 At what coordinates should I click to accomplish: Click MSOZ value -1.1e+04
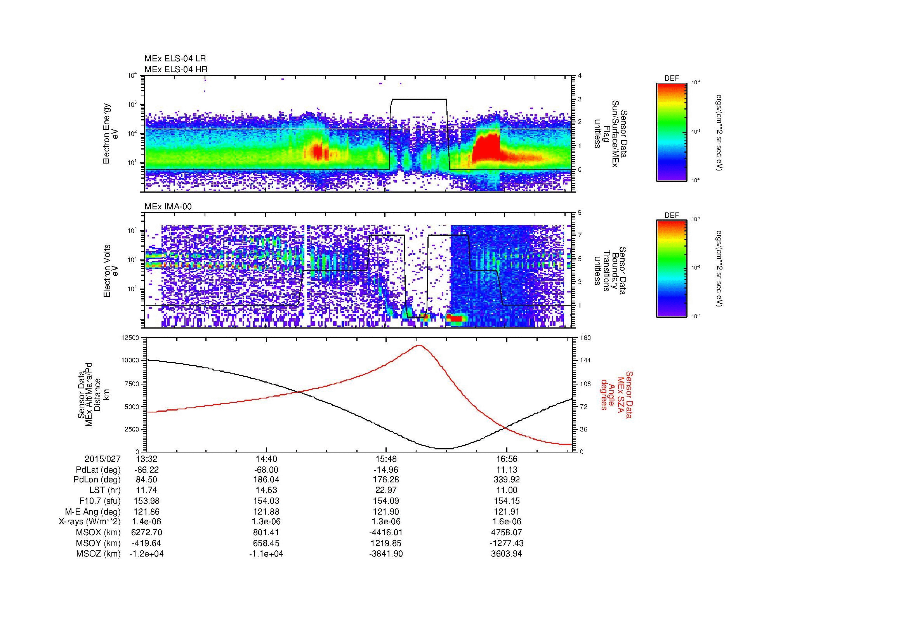pyautogui.click(x=267, y=554)
